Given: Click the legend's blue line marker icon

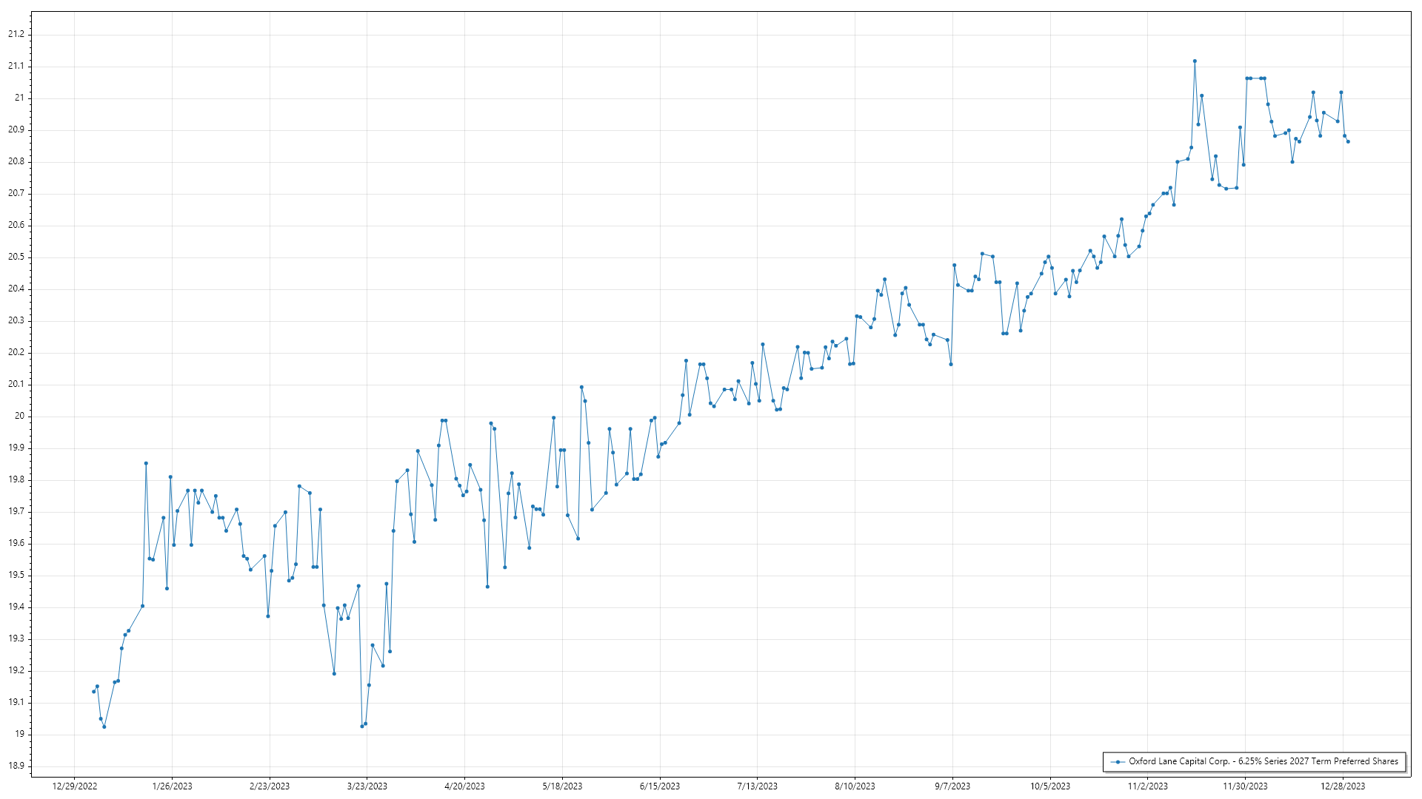Looking at the screenshot, I should 1118,762.
